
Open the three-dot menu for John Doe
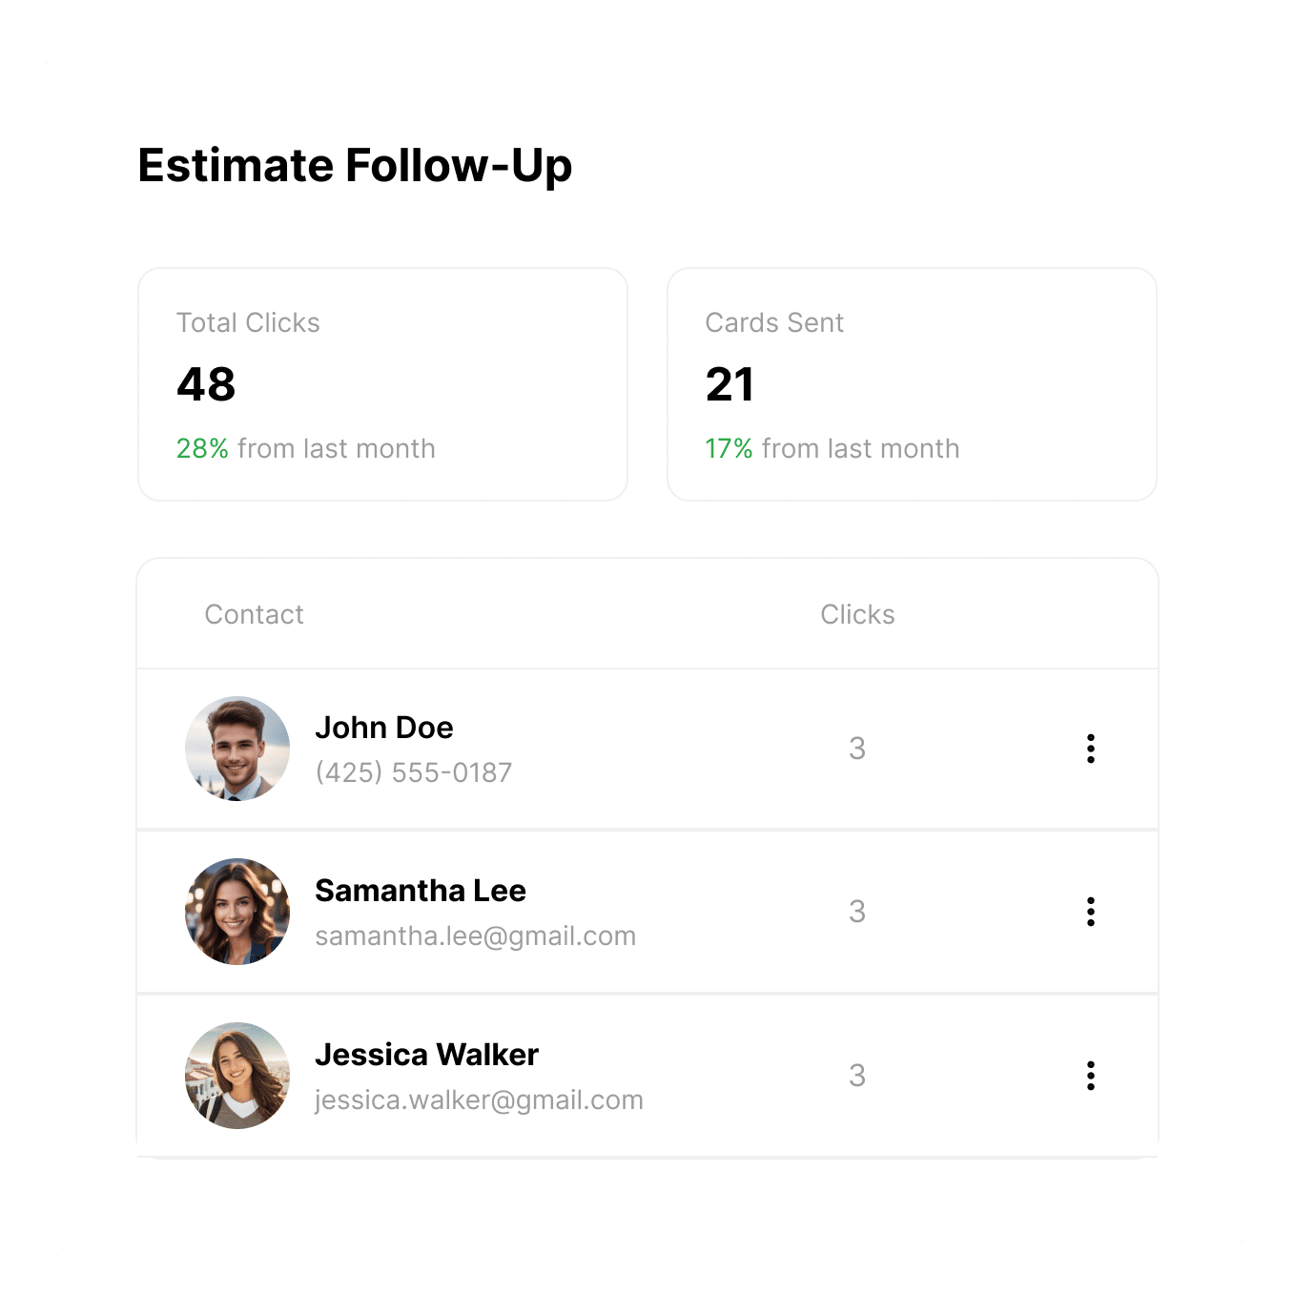(1090, 749)
